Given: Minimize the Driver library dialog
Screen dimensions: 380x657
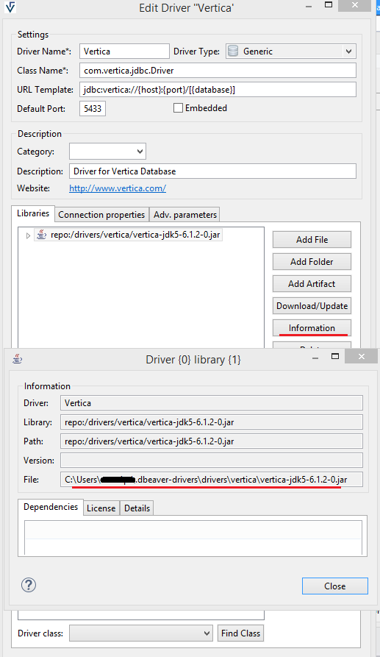Looking at the screenshot, I should pos(315,358).
